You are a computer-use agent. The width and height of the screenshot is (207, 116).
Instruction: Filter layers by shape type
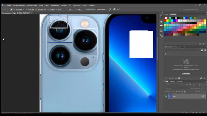[196, 84]
